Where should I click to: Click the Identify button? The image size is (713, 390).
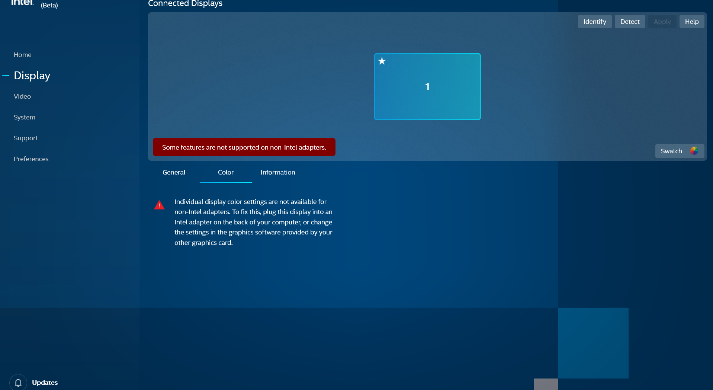595,22
